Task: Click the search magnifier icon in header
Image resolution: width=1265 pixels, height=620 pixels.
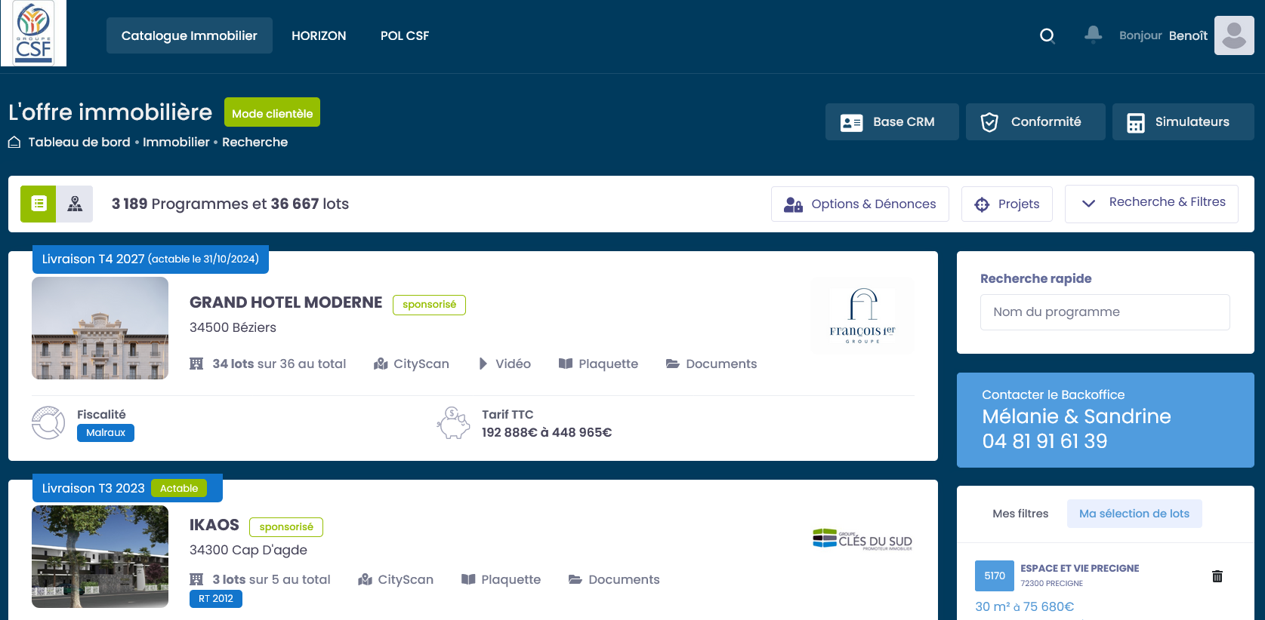Action: pos(1047,35)
